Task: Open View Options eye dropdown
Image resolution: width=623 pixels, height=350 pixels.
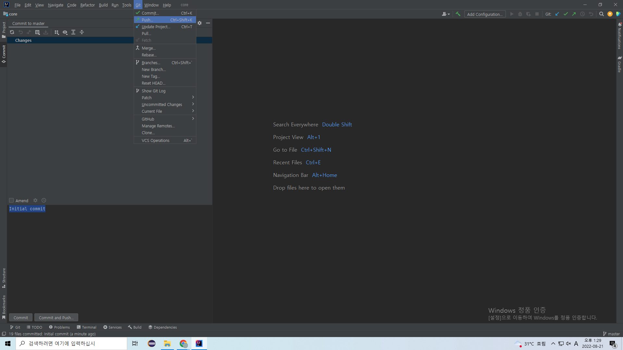Action: pyautogui.click(x=65, y=32)
